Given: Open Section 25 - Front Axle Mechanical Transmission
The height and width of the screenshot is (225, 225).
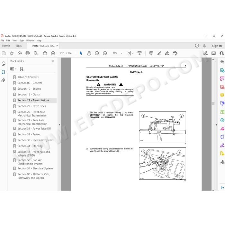Looking at the screenshot, I should click(32, 114).
